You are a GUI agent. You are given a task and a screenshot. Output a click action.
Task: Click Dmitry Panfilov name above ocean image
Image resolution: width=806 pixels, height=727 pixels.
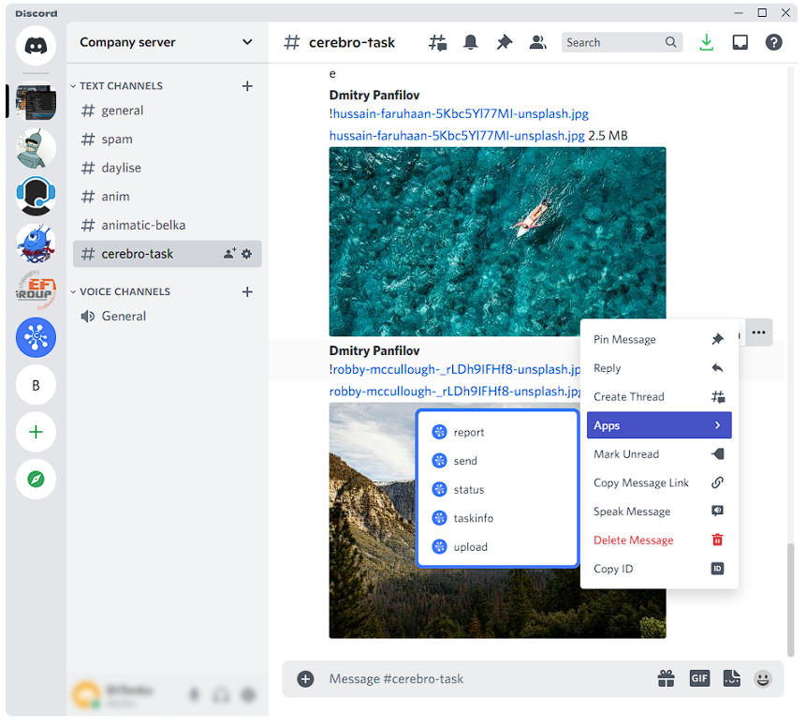click(374, 96)
